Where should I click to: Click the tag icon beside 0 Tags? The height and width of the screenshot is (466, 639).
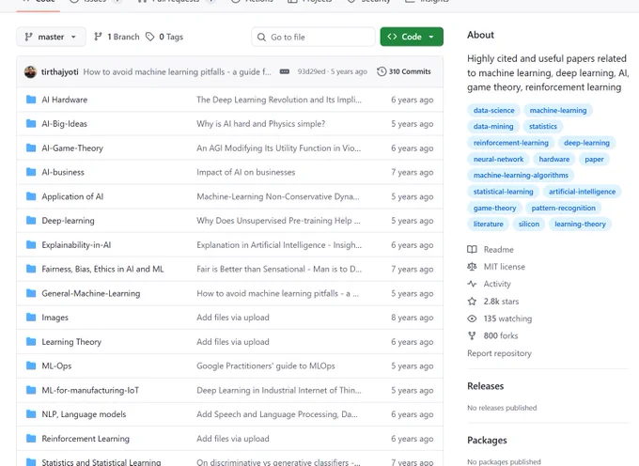click(150, 37)
